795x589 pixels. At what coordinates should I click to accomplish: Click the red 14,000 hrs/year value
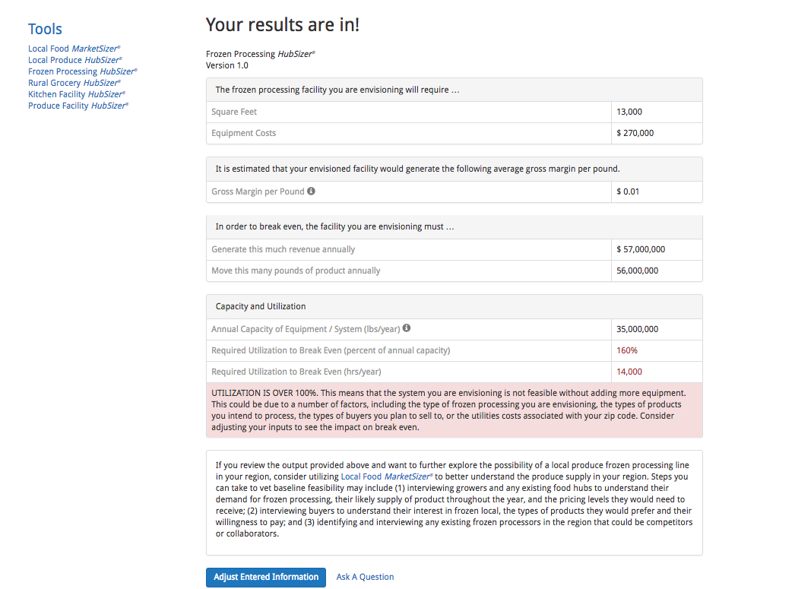click(x=629, y=372)
